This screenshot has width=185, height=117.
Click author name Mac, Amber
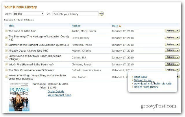pyautogui.click(x=79, y=77)
